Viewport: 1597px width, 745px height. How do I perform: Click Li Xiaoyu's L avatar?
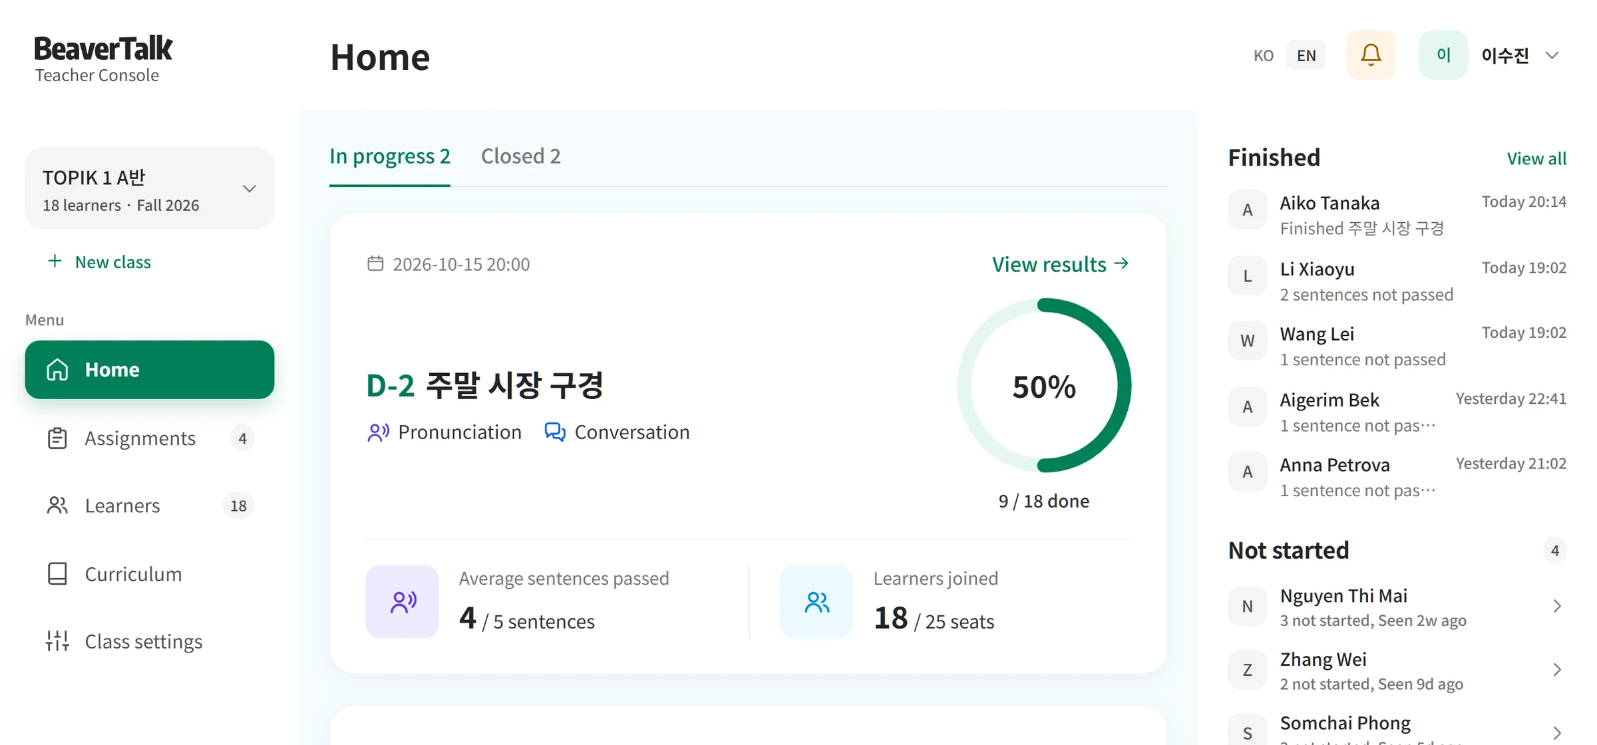(x=1248, y=276)
